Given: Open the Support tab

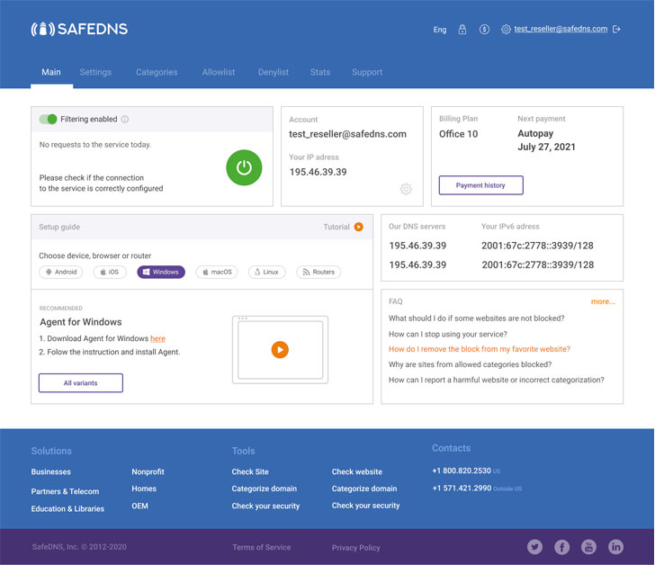Looking at the screenshot, I should (x=367, y=72).
